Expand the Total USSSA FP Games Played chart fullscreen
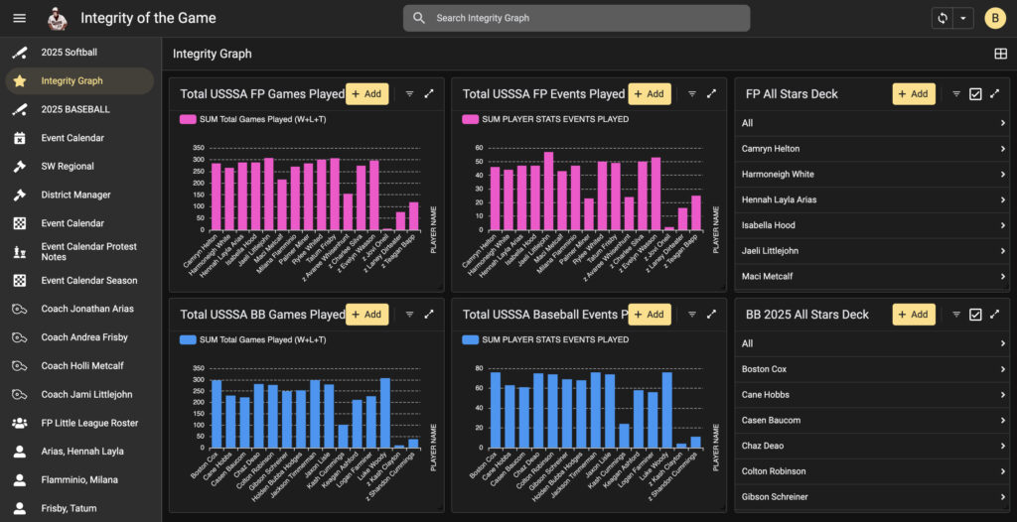Screen dimensions: 1017x522 [x=429, y=94]
